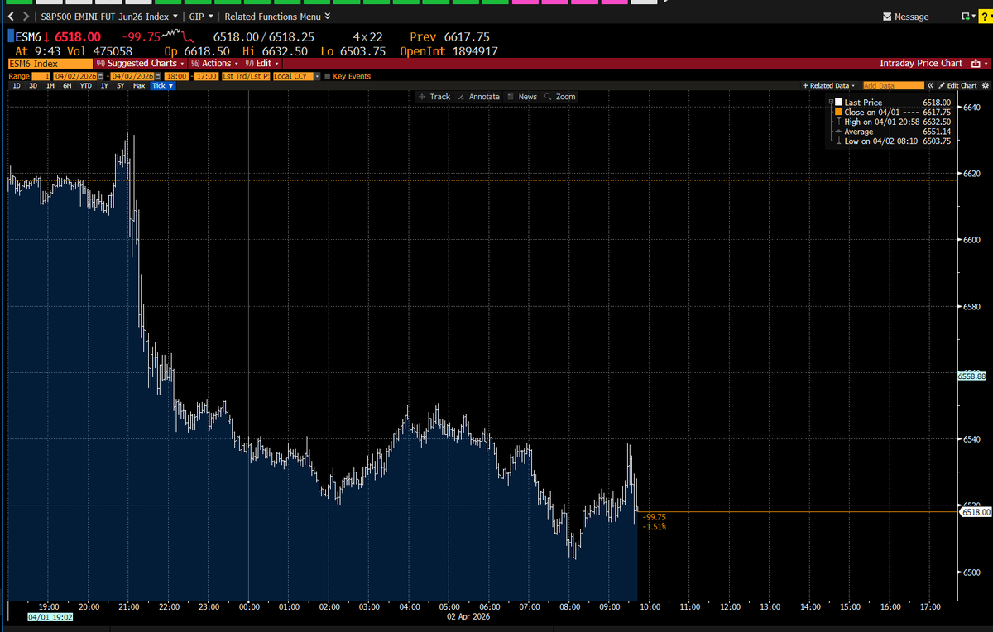Click the Add Data input field
Viewport: 993px width, 632px height.
tap(893, 85)
